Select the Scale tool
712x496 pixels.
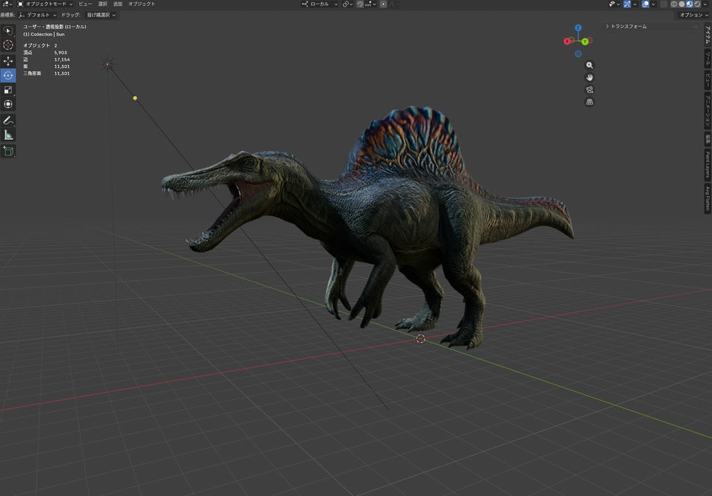[8, 90]
